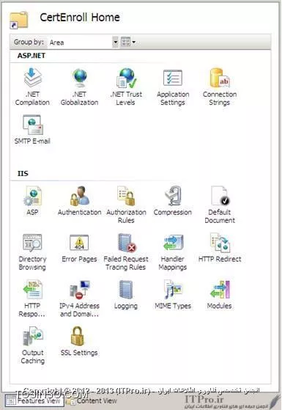Open HTTP Redirect feature

coord(220,248)
